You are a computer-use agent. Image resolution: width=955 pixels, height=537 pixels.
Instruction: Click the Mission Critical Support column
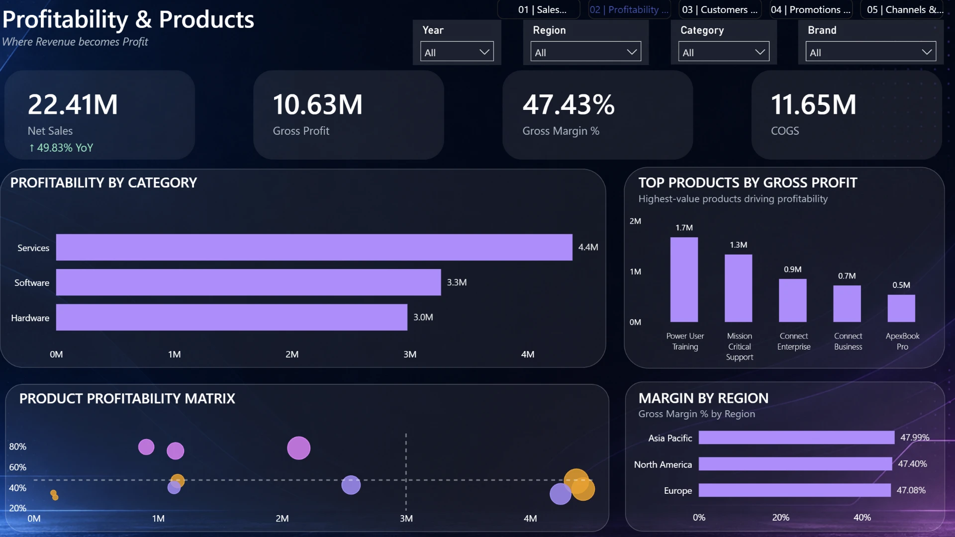pos(739,288)
